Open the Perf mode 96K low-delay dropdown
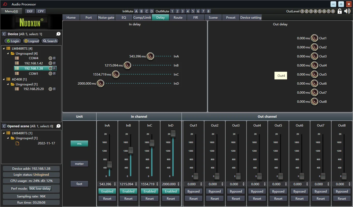Viewport: 353px width, 207px height. click(40, 188)
